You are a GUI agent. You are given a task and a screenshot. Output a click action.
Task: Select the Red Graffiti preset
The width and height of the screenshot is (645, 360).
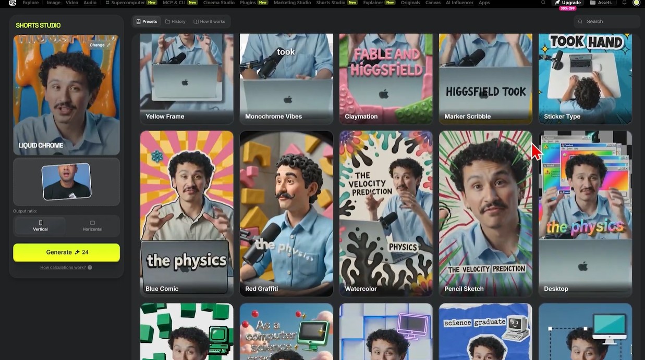tap(286, 213)
